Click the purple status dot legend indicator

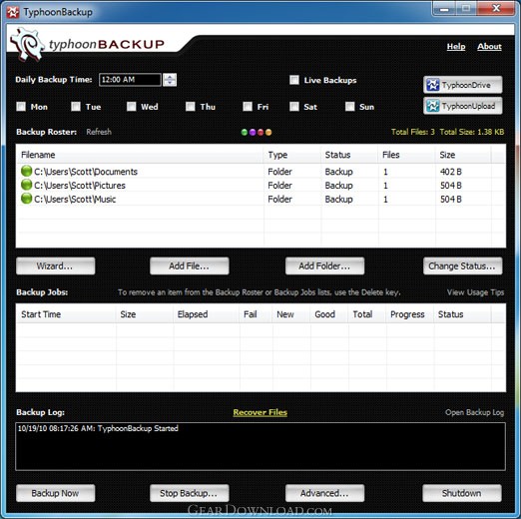(253, 133)
